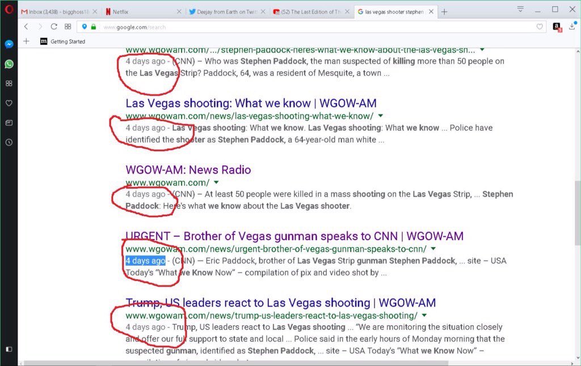Click snippet 'Eric Paddock, brother of Las Vegas Strip gunman'

click(331, 261)
